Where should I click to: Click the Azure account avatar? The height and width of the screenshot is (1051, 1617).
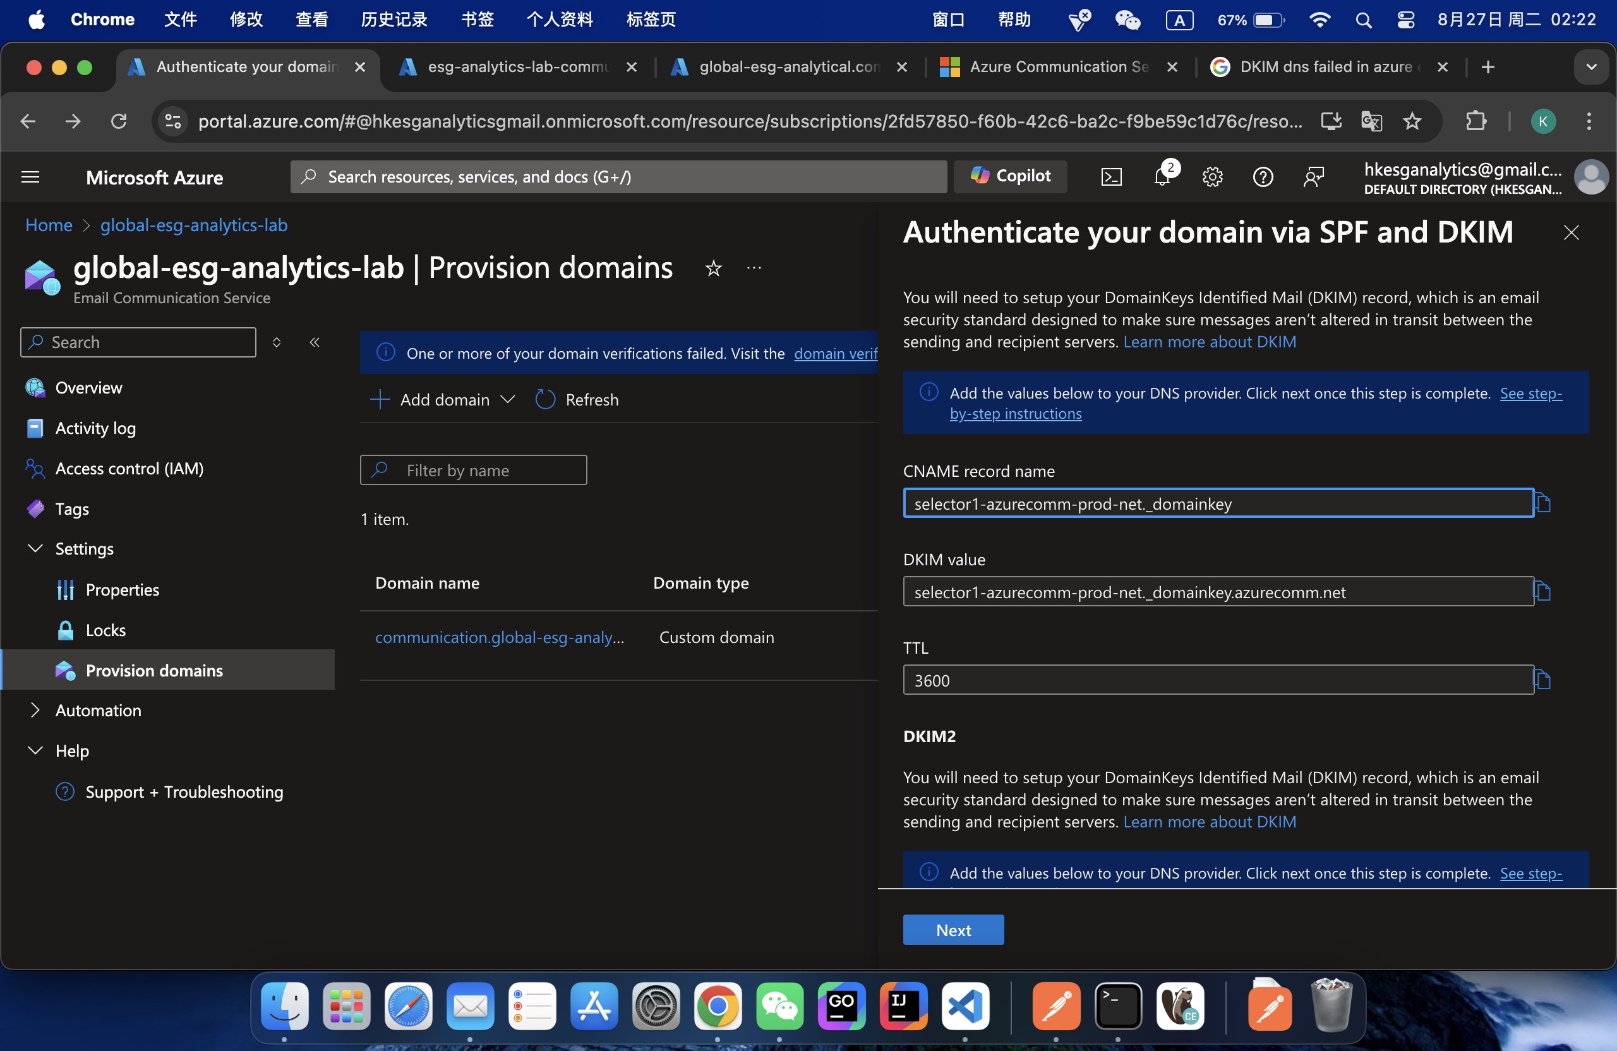click(1591, 177)
